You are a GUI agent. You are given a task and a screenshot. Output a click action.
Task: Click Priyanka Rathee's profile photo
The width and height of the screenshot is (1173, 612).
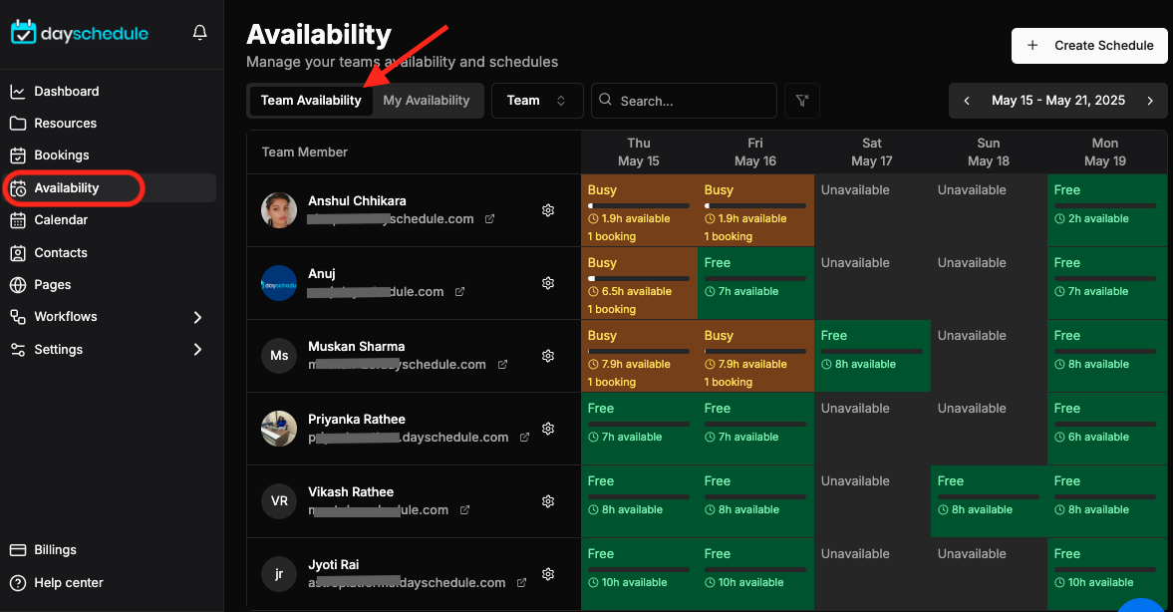click(x=279, y=428)
